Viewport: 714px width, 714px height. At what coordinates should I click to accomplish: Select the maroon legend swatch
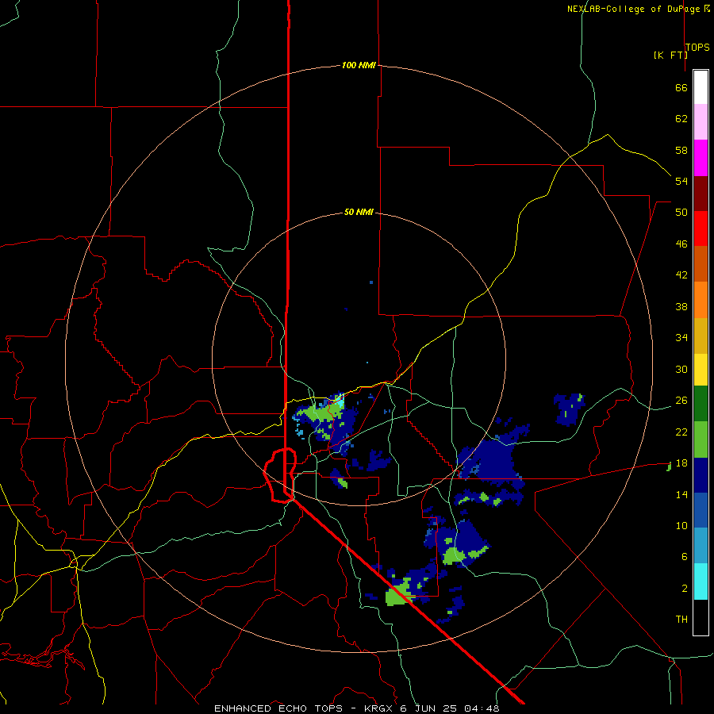click(701, 193)
